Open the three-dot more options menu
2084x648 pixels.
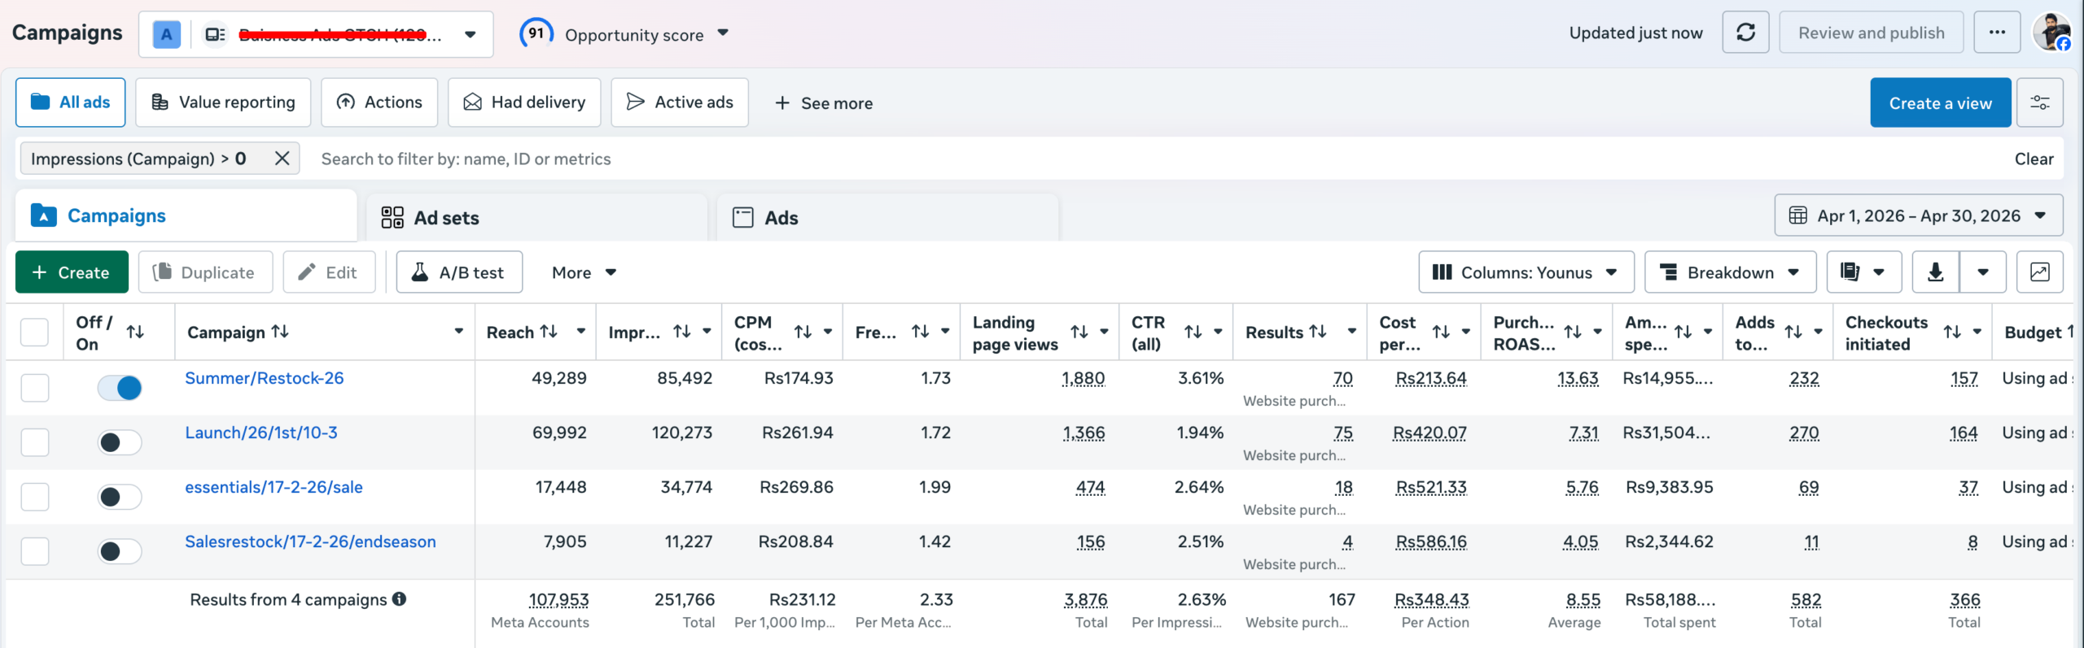1997,33
